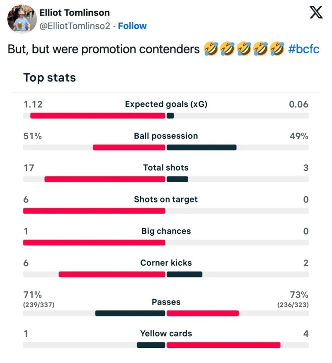Open Elliot Tomlinson's profile avatar
This screenshot has height=363, width=332.
pos(22,19)
